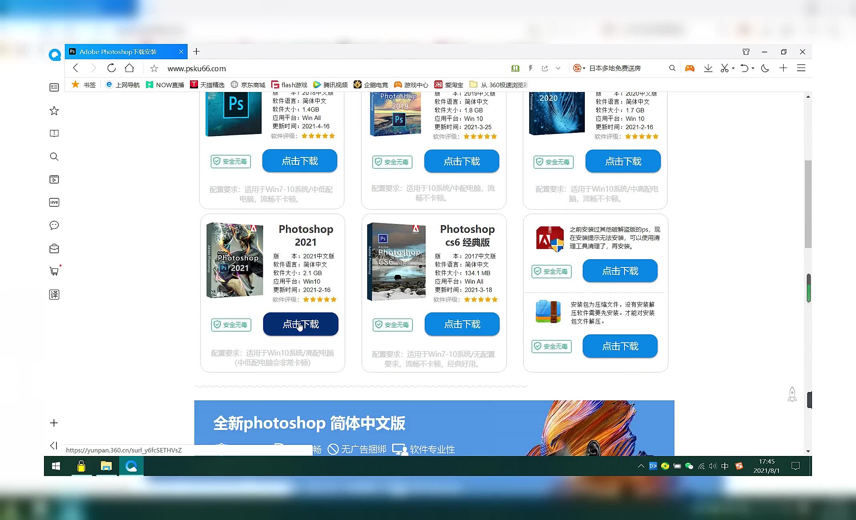This screenshot has width=856, height=520.
Task: Open the search sidebar icon
Action: pos(54,156)
